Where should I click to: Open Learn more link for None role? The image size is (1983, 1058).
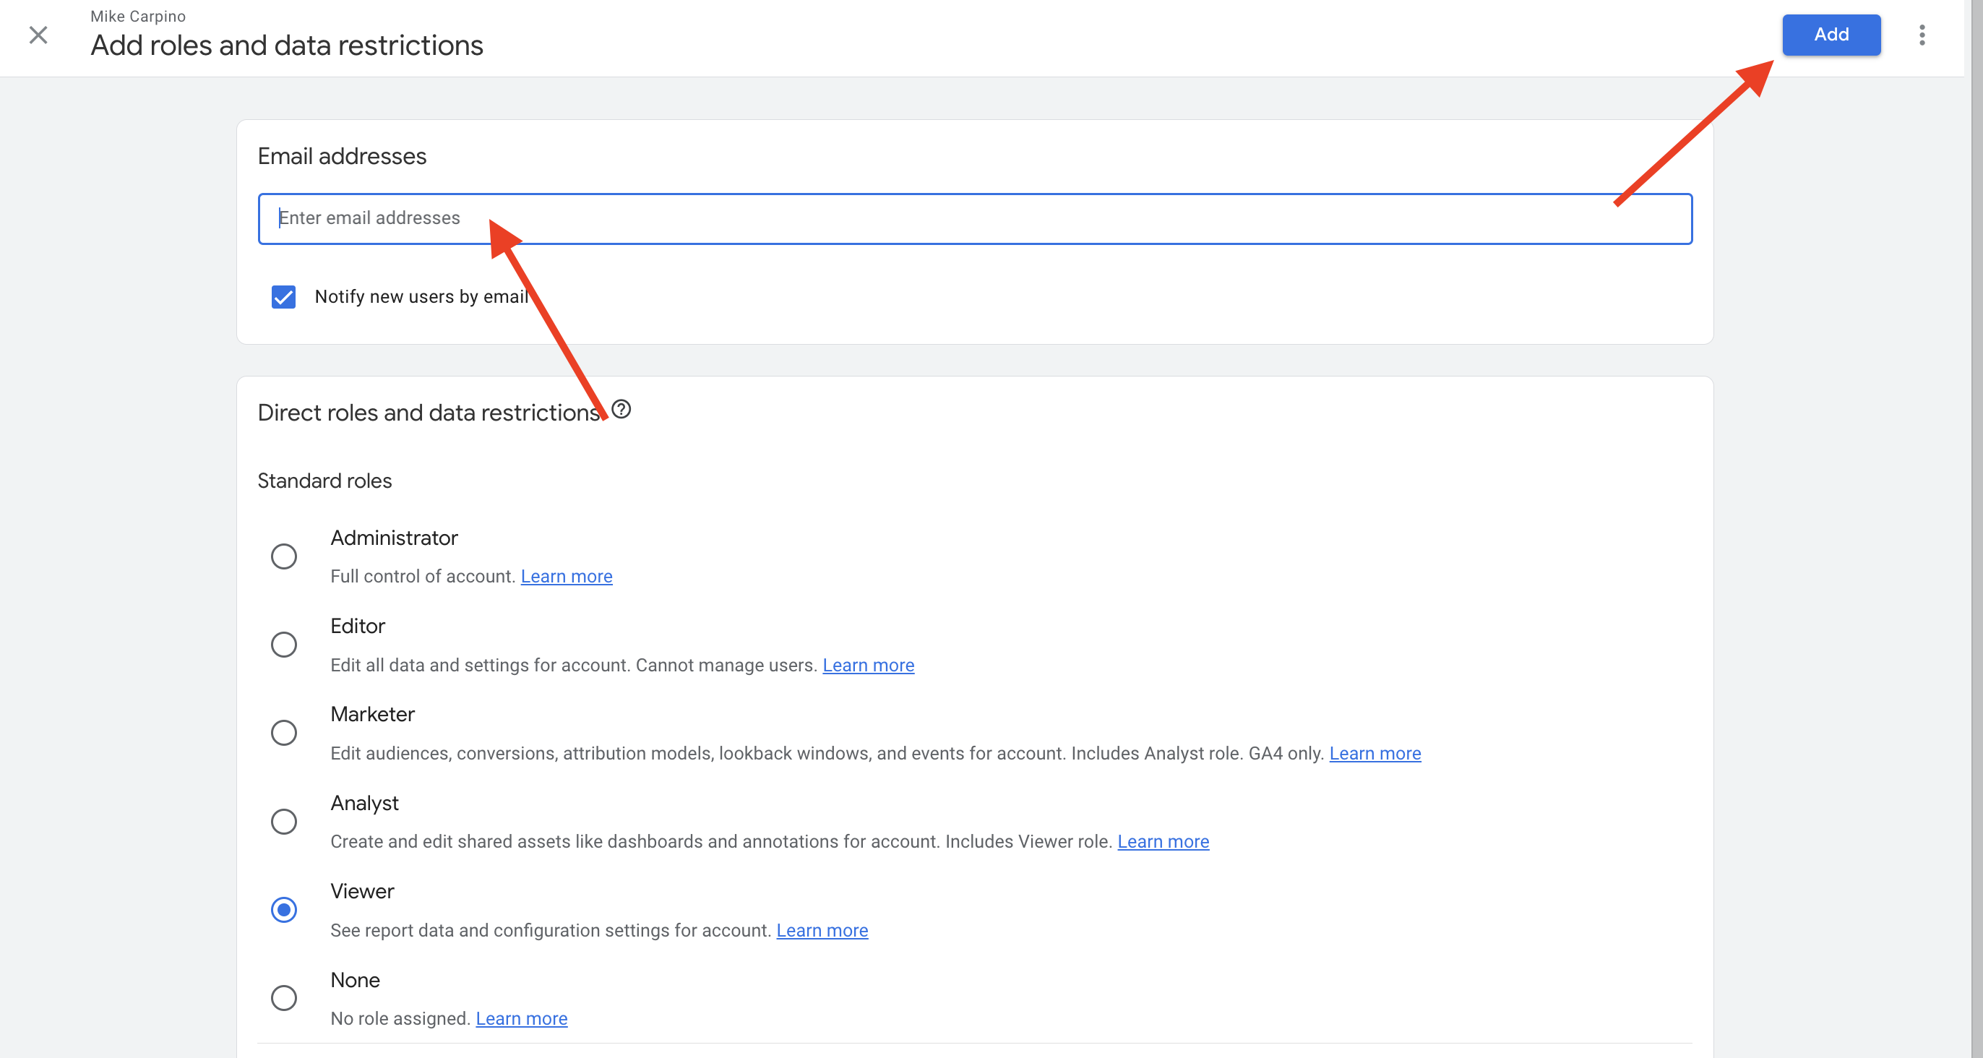(x=521, y=1018)
